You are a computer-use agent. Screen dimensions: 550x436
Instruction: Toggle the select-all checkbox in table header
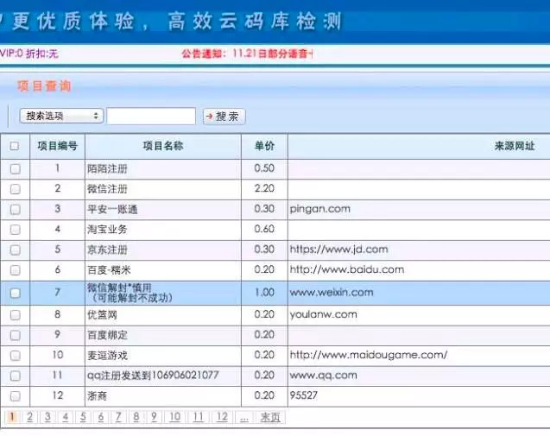15,146
